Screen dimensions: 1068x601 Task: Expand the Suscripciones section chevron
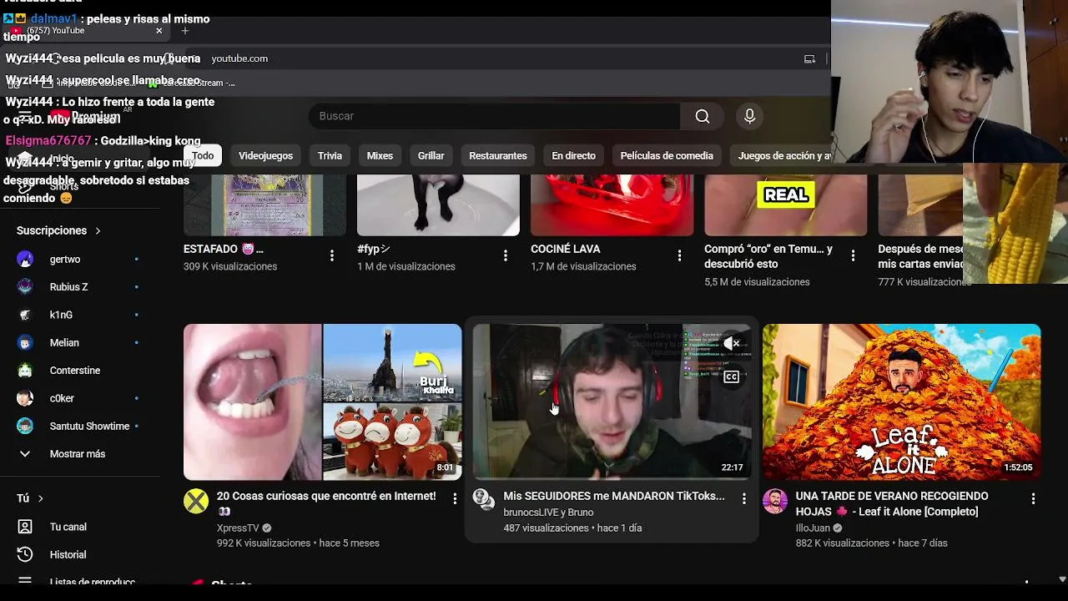pyautogui.click(x=98, y=230)
